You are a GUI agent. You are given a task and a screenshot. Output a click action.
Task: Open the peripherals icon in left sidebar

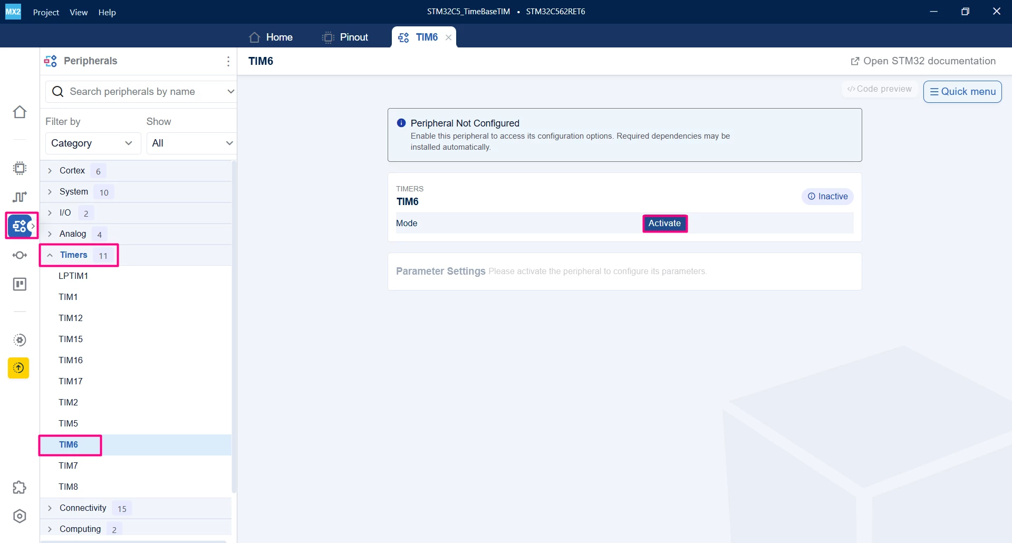(20, 226)
